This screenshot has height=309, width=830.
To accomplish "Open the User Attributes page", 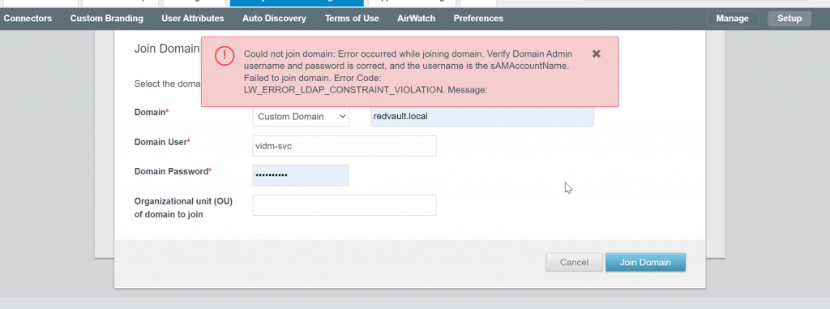I will [x=193, y=19].
